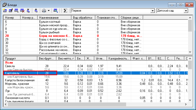196x110 pixels.
Task: Open the print options dropdown arrow
Action: pyautogui.click(x=48, y=11)
